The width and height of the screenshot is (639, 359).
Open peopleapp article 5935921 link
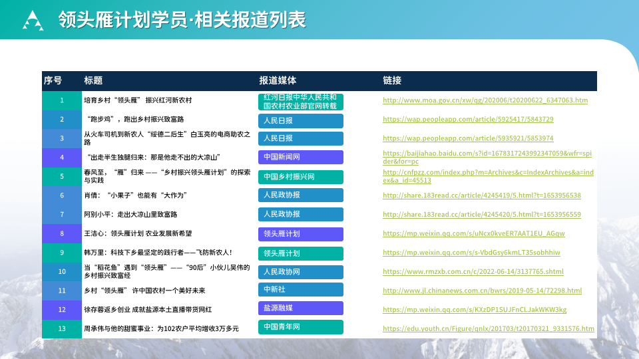pos(468,138)
